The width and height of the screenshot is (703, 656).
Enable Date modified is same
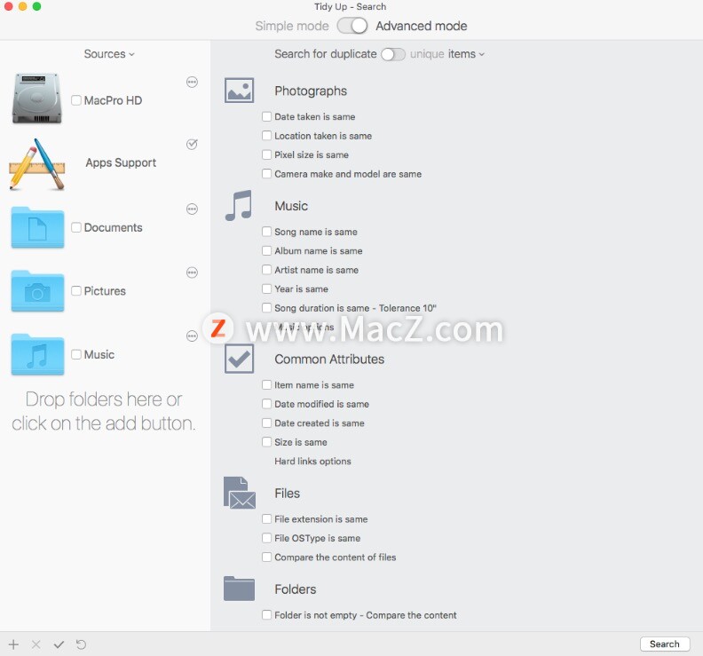click(x=267, y=404)
